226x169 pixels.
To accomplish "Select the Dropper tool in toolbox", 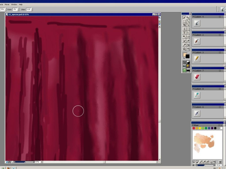I will tap(184, 45).
